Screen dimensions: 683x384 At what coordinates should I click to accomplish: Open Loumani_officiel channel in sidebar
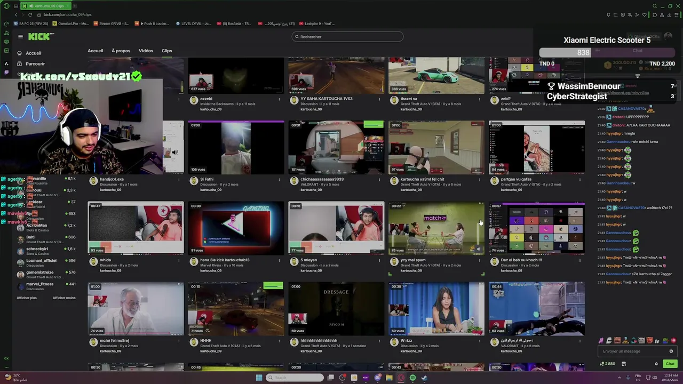point(47,262)
